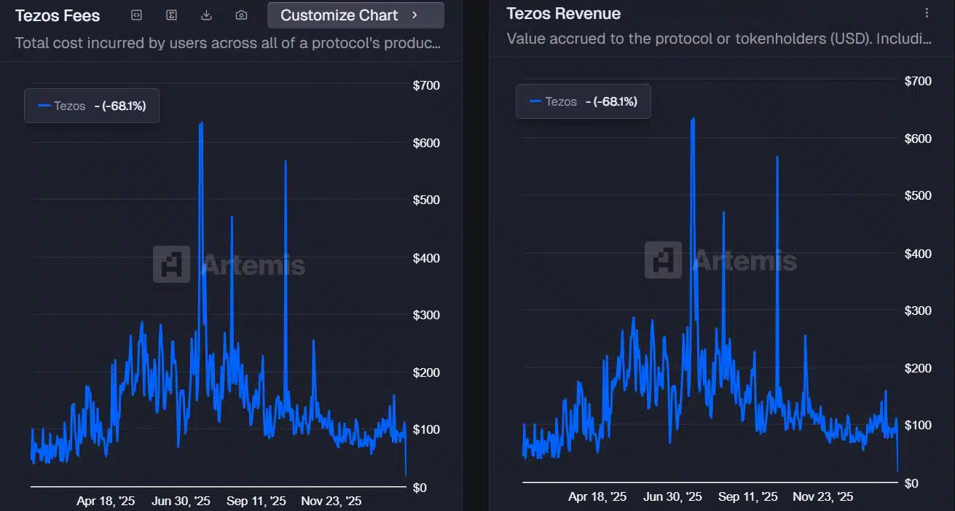Click the $600 axis label on Revenue chart

(918, 139)
